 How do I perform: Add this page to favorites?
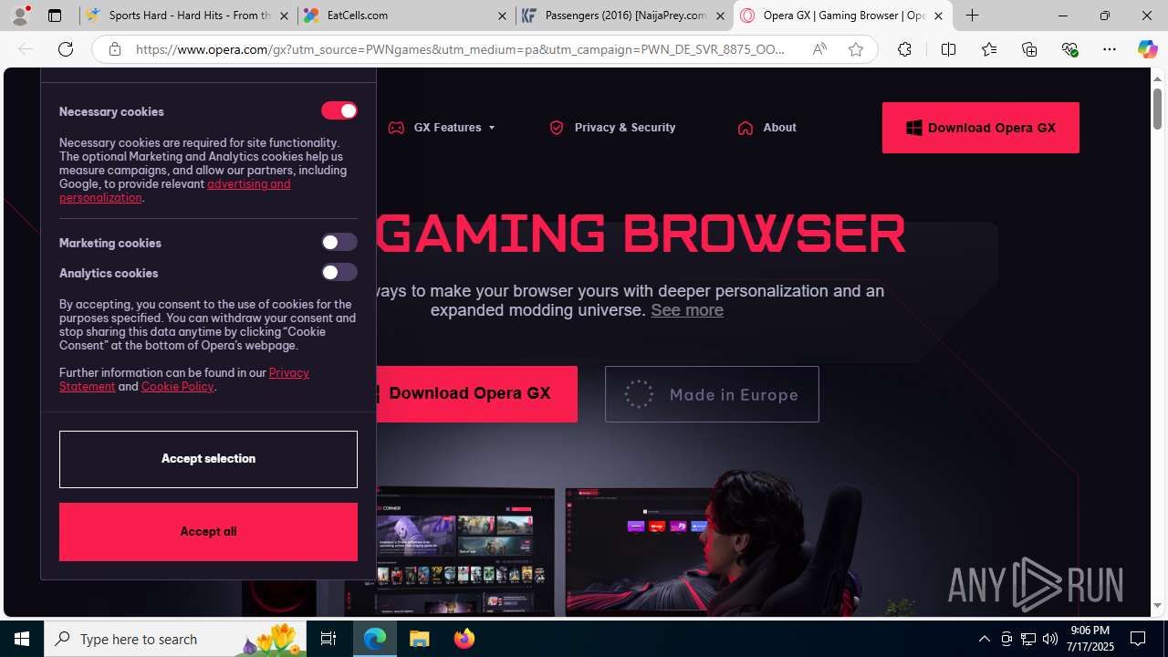point(855,49)
